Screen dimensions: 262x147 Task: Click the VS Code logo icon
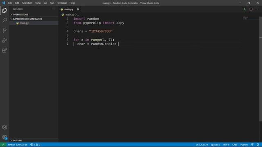(x=4, y=3)
